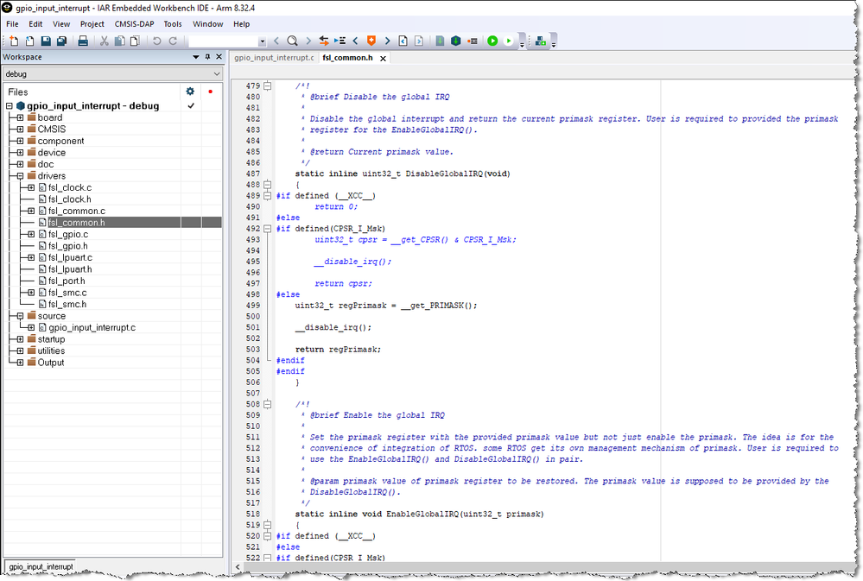Collapse the drivers folder

tap(20, 176)
